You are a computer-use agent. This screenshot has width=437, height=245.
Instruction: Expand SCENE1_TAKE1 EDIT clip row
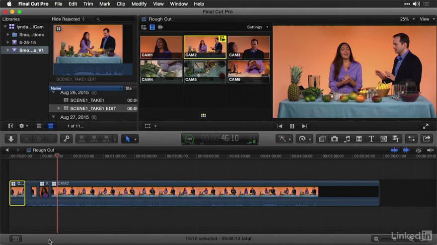[x=59, y=108]
